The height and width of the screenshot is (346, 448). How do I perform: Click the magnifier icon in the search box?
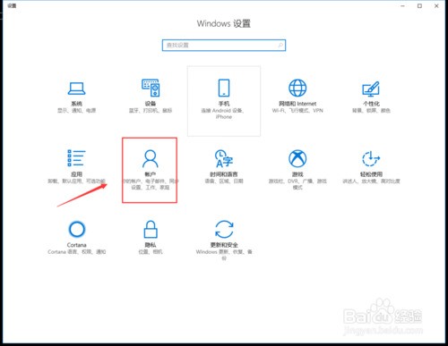280,46
